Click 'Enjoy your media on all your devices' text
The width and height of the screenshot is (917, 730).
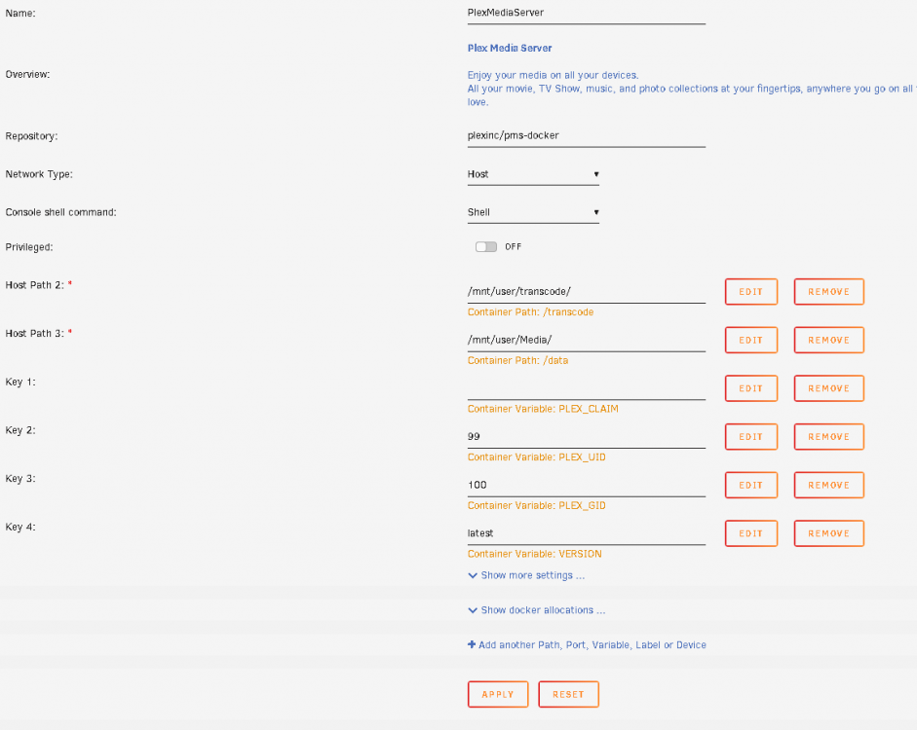[553, 75]
